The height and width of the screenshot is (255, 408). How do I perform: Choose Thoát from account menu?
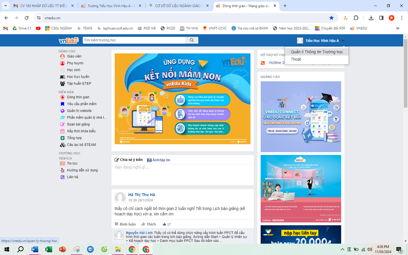click(x=296, y=59)
